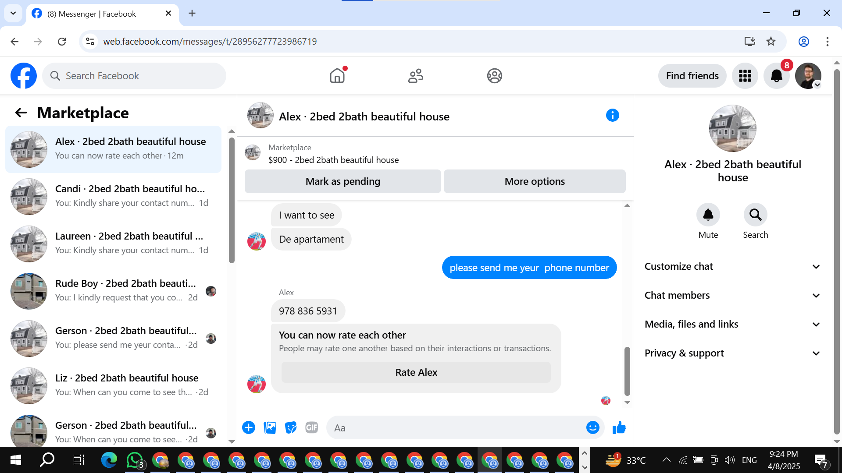Image resolution: width=842 pixels, height=473 pixels.
Task: Click the thumbs-up like icon
Action: (x=619, y=427)
